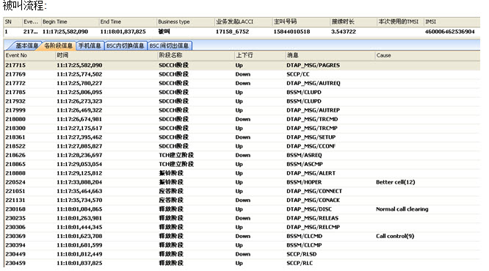Click the Normal call clearing cause cell
The width and height of the screenshot is (489, 271).
(402, 209)
